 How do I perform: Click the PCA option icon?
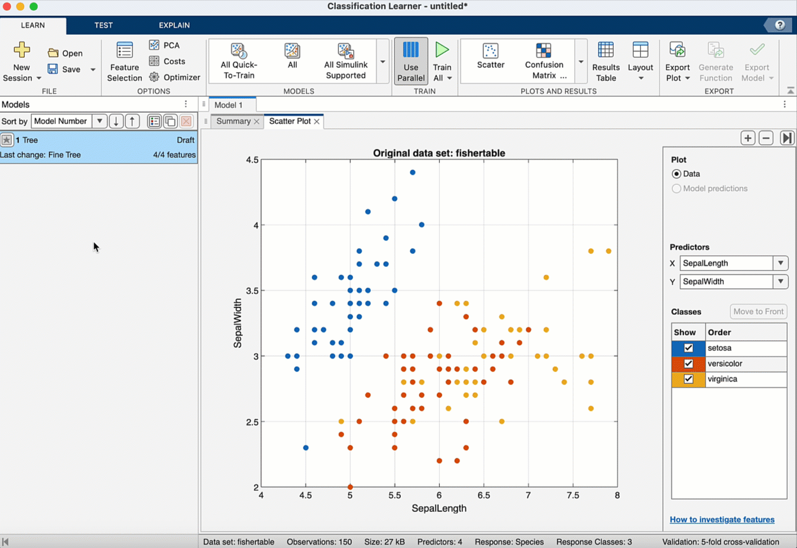pyautogui.click(x=154, y=45)
